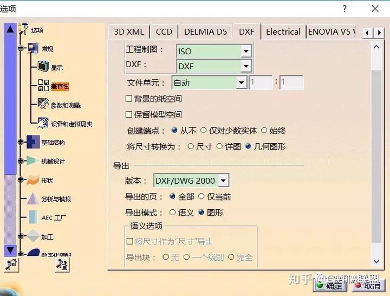Expand the 机械设计 tree node
This screenshot has height=296, width=390.
21,161
